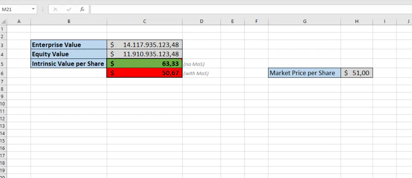Select row 19 header
412x178 pixels.
[x=3, y=170]
